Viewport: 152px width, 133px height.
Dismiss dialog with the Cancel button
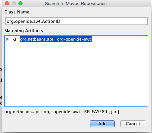click(133, 124)
